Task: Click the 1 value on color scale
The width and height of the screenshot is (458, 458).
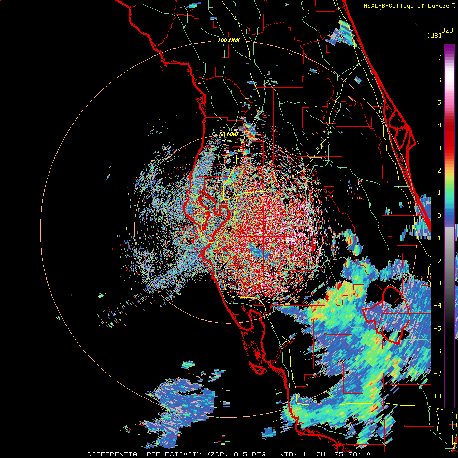Action: click(x=439, y=193)
